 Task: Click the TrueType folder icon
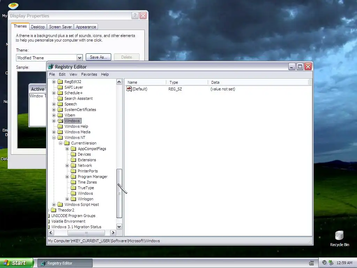point(73,188)
